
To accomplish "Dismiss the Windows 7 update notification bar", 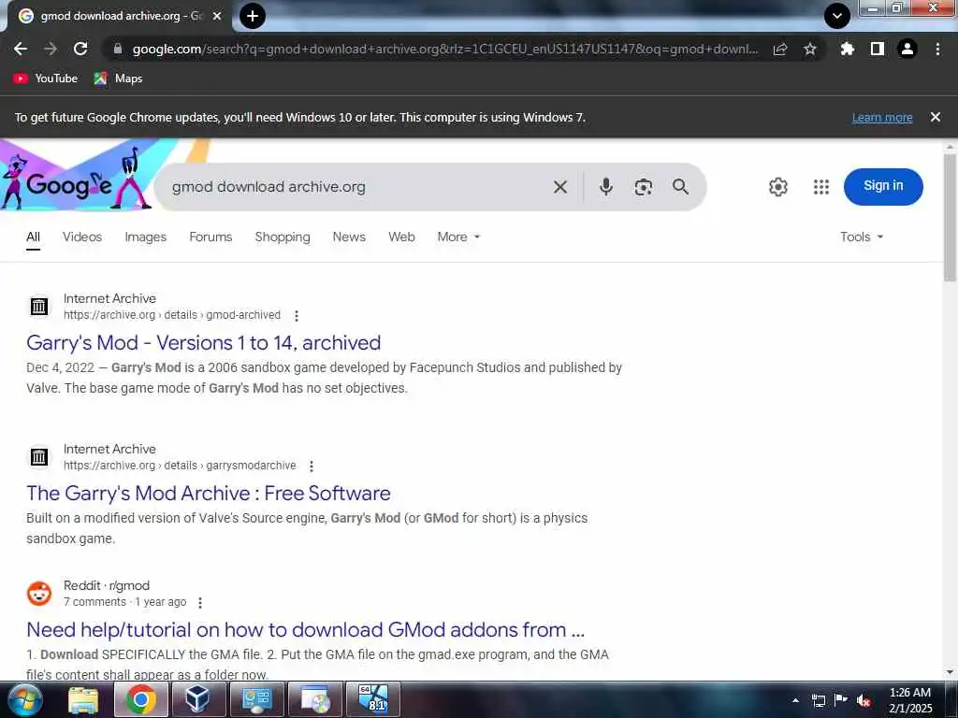I will (x=936, y=117).
